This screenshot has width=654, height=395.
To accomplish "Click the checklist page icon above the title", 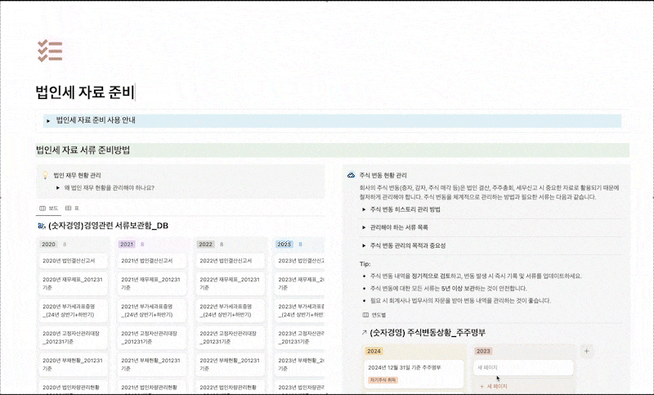I will click(x=51, y=50).
